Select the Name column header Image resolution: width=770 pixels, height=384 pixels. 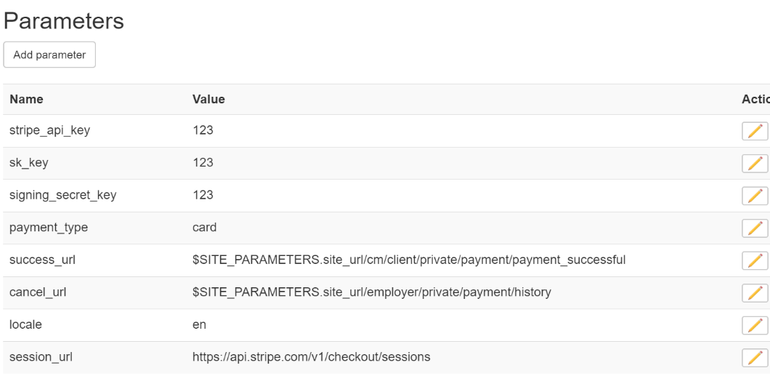(x=27, y=99)
